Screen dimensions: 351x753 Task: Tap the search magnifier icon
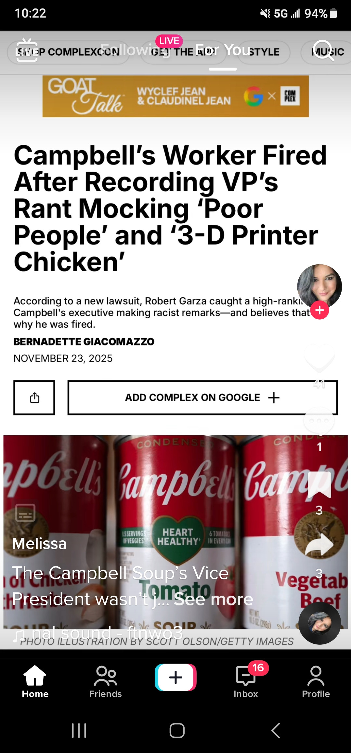[324, 50]
